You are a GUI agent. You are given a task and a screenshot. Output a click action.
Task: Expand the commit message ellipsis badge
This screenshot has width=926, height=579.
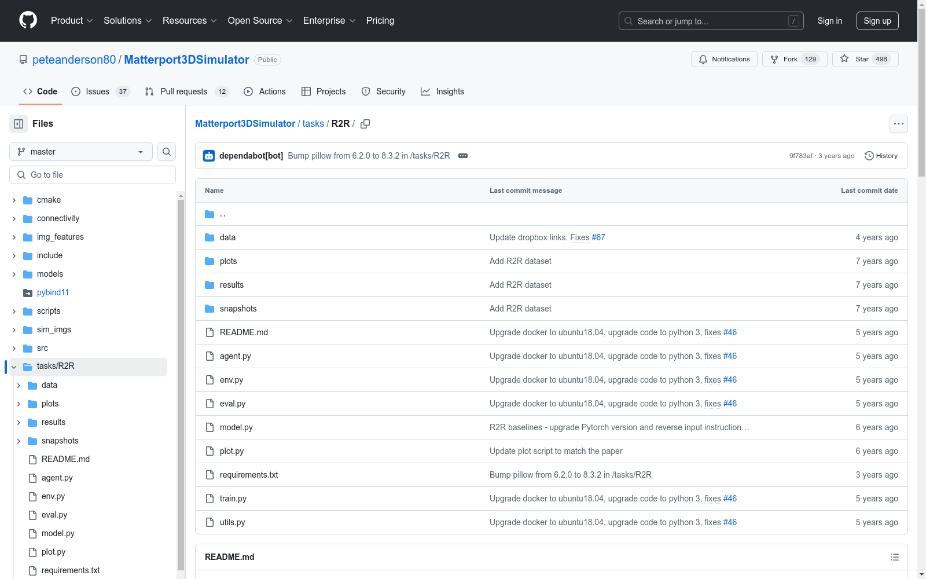(463, 156)
